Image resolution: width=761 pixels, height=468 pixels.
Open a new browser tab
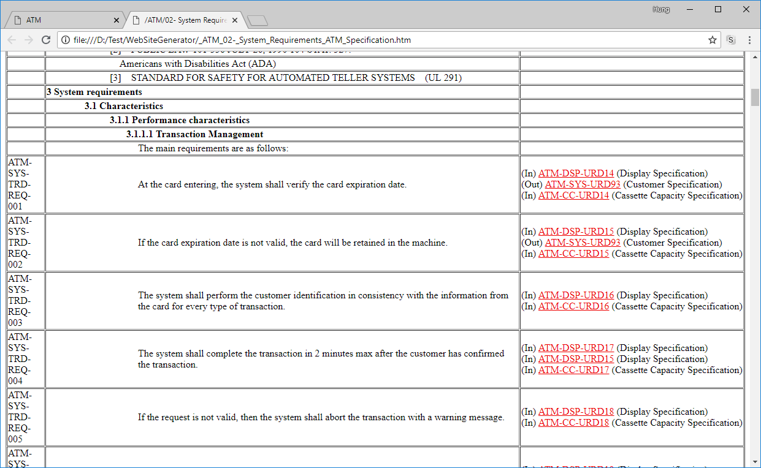(258, 21)
